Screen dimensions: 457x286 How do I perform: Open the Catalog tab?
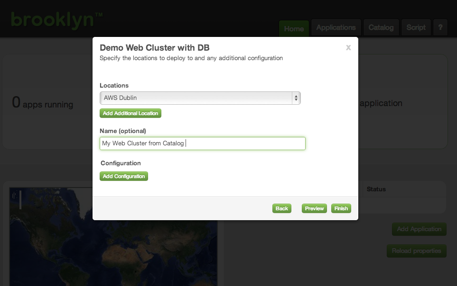pos(381,27)
